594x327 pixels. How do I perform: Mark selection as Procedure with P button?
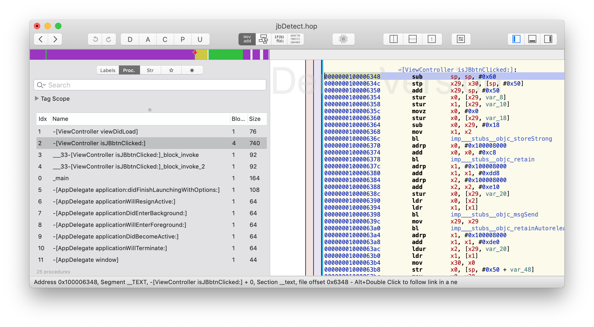point(183,39)
